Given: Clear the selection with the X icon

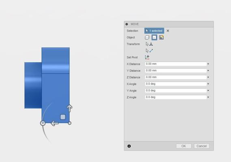Looking at the screenshot, I should click(168, 31).
